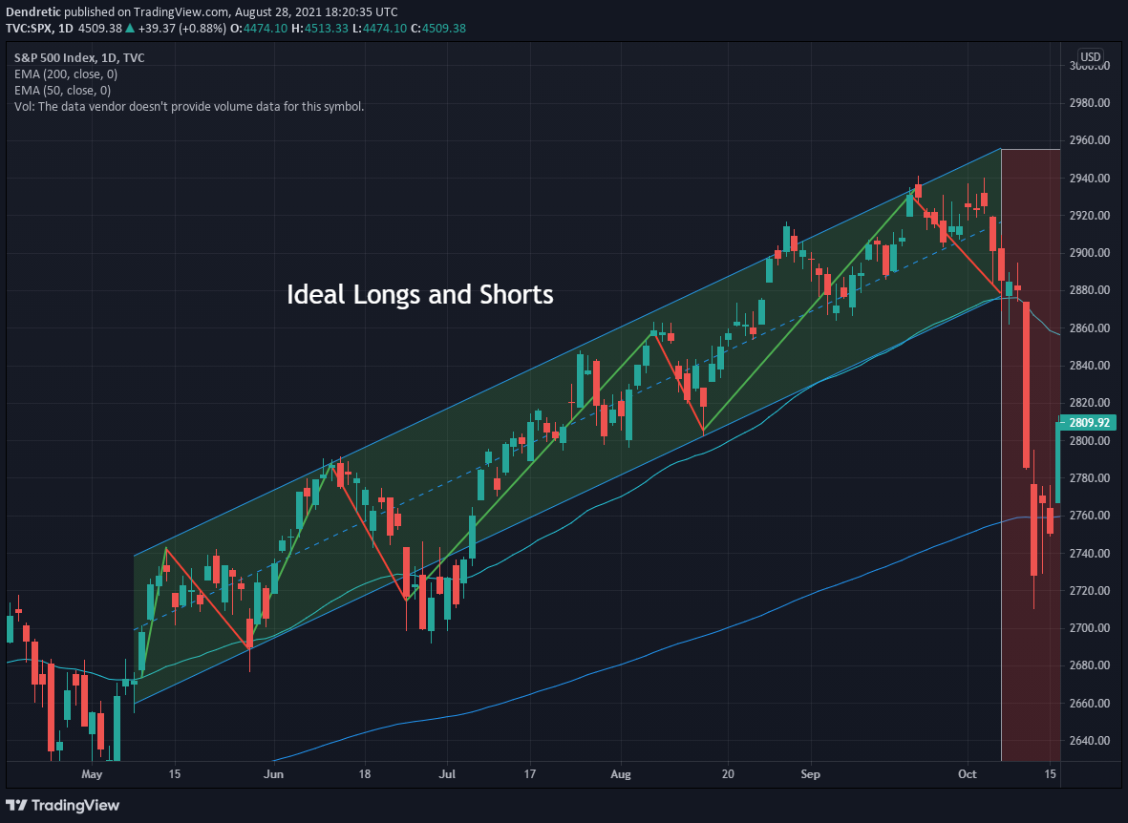Click the USD currency button on price axis
The height and width of the screenshot is (823, 1128).
click(x=1090, y=57)
